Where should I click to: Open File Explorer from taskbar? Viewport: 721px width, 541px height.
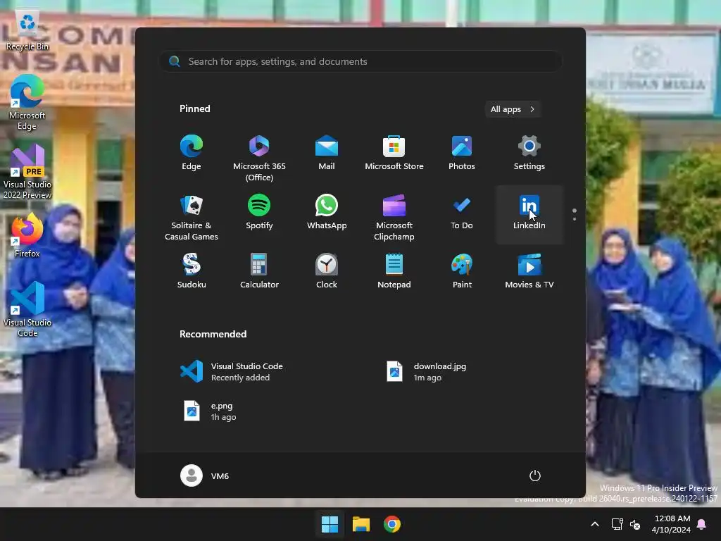[x=361, y=524]
